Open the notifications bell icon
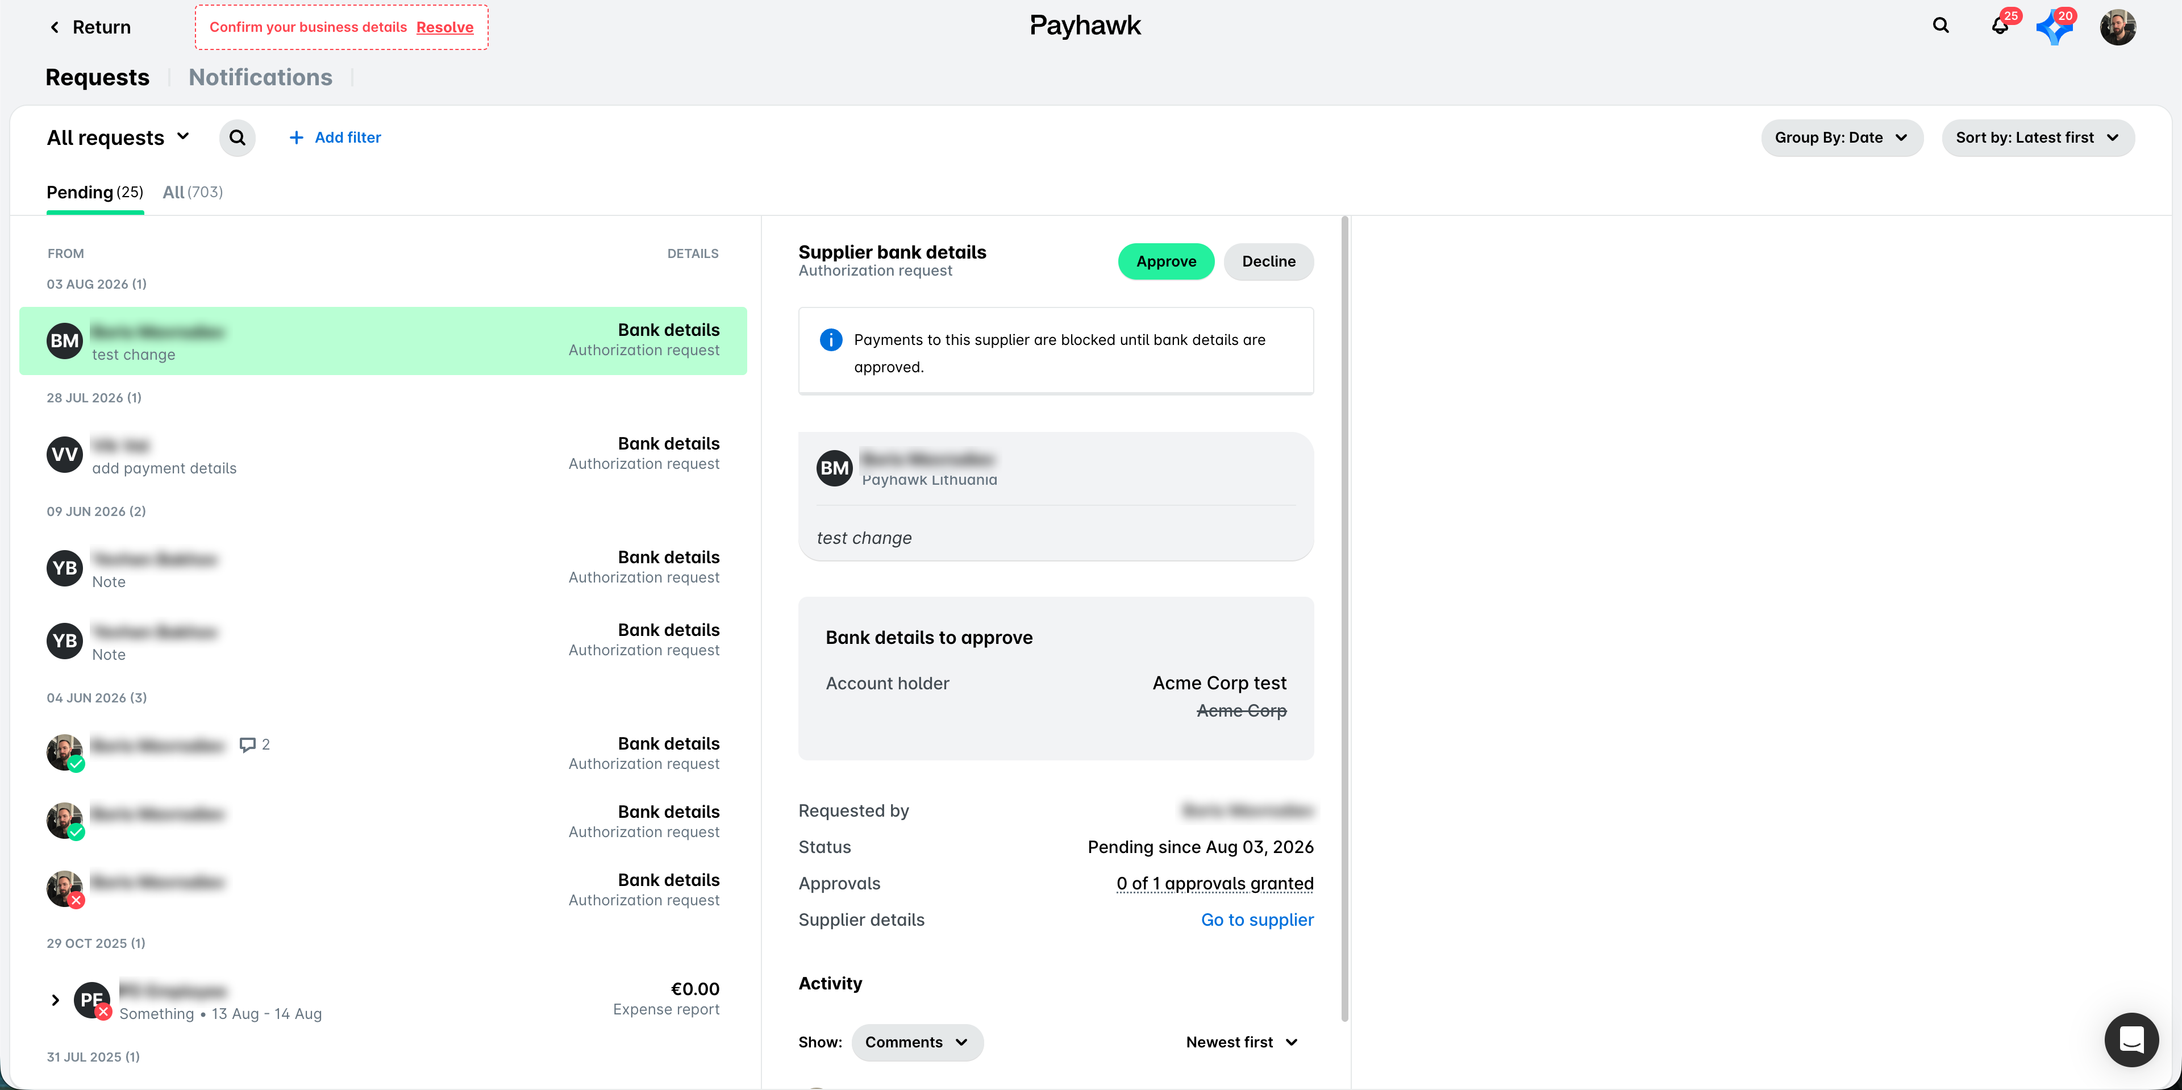 (2000, 26)
